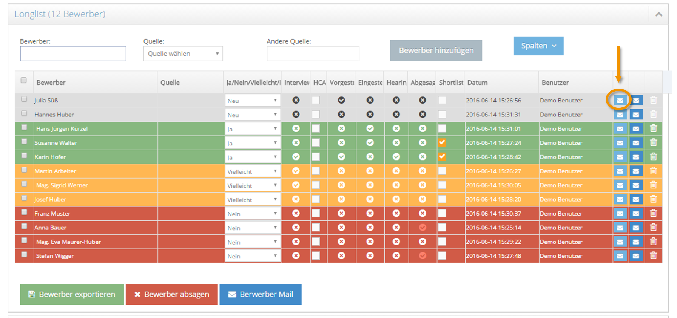This screenshot has width=677, height=318.
Task: Click Demo Benutzer in Josef Huber row
Action: click(x=561, y=199)
